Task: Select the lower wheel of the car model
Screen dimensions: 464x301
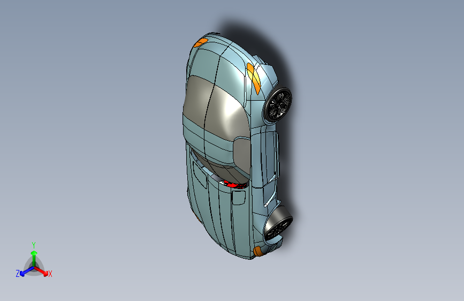Action: pos(278,224)
